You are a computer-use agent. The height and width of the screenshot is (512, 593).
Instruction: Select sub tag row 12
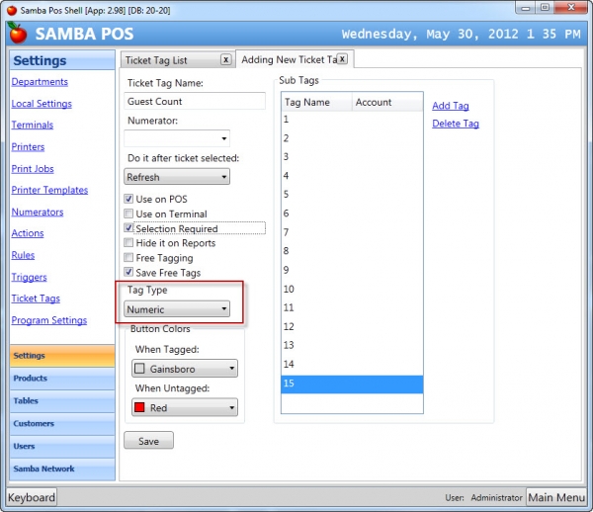point(352,327)
